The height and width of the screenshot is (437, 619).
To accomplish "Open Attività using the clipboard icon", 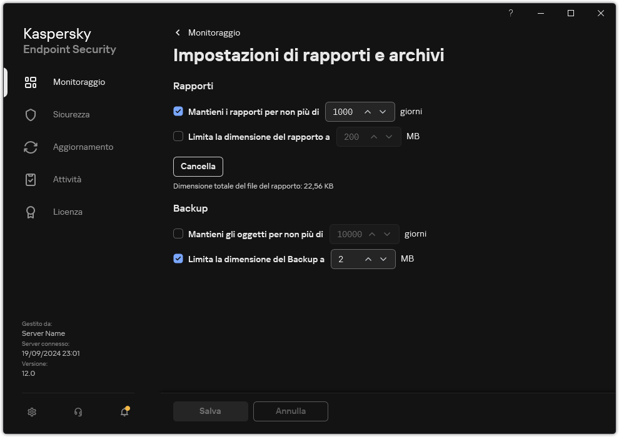I will pos(30,179).
